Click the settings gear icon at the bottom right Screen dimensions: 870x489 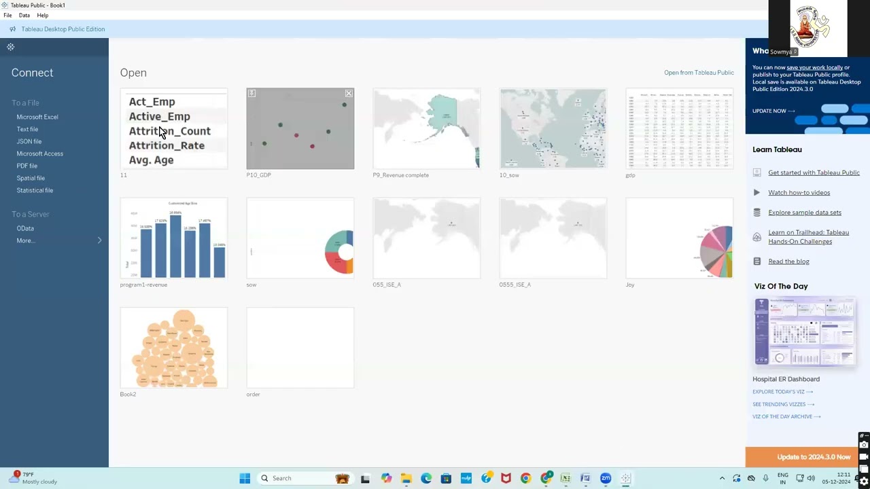(864, 482)
